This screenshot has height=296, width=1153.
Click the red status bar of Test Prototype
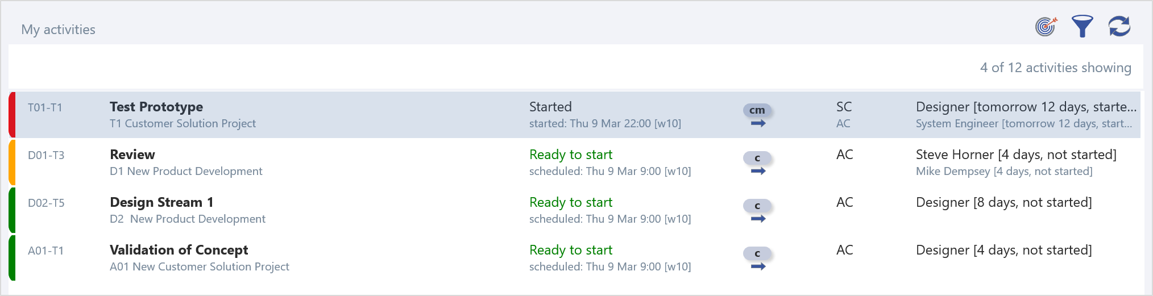(12, 115)
